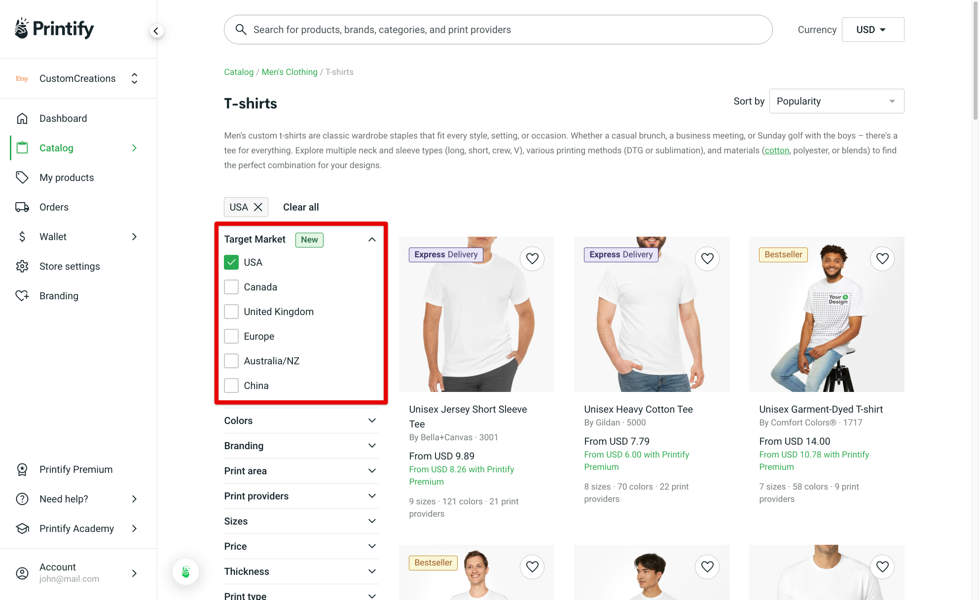Click the Printify logo
The image size is (979, 600).
pos(54,28)
